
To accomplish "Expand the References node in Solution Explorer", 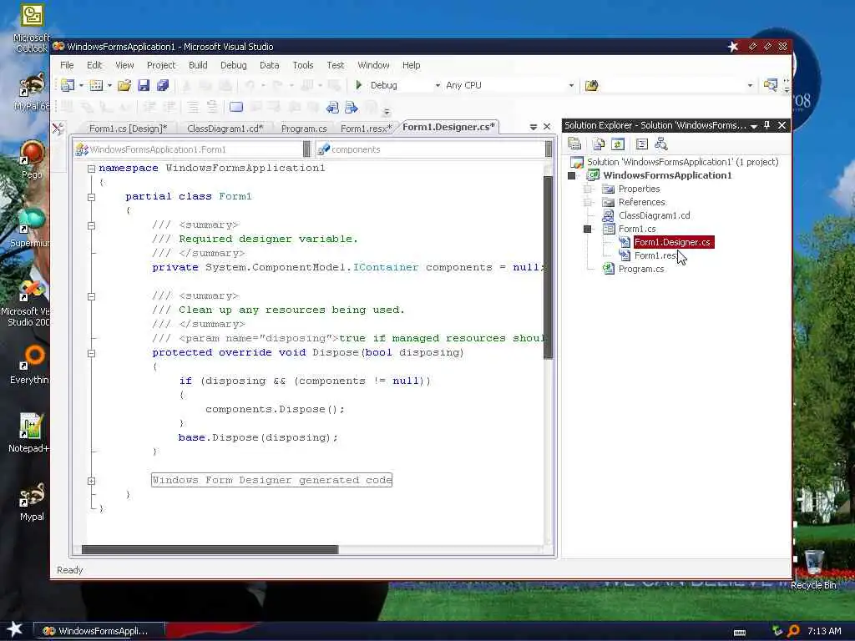I will pyautogui.click(x=587, y=202).
